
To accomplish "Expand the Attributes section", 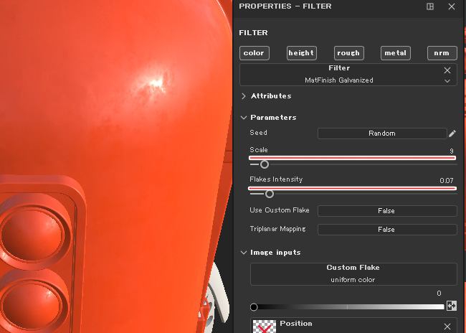I will click(244, 96).
